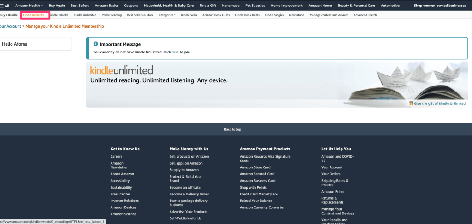472x224 pixels.
Task: Go to Pet Supplies
Action: point(255,6)
